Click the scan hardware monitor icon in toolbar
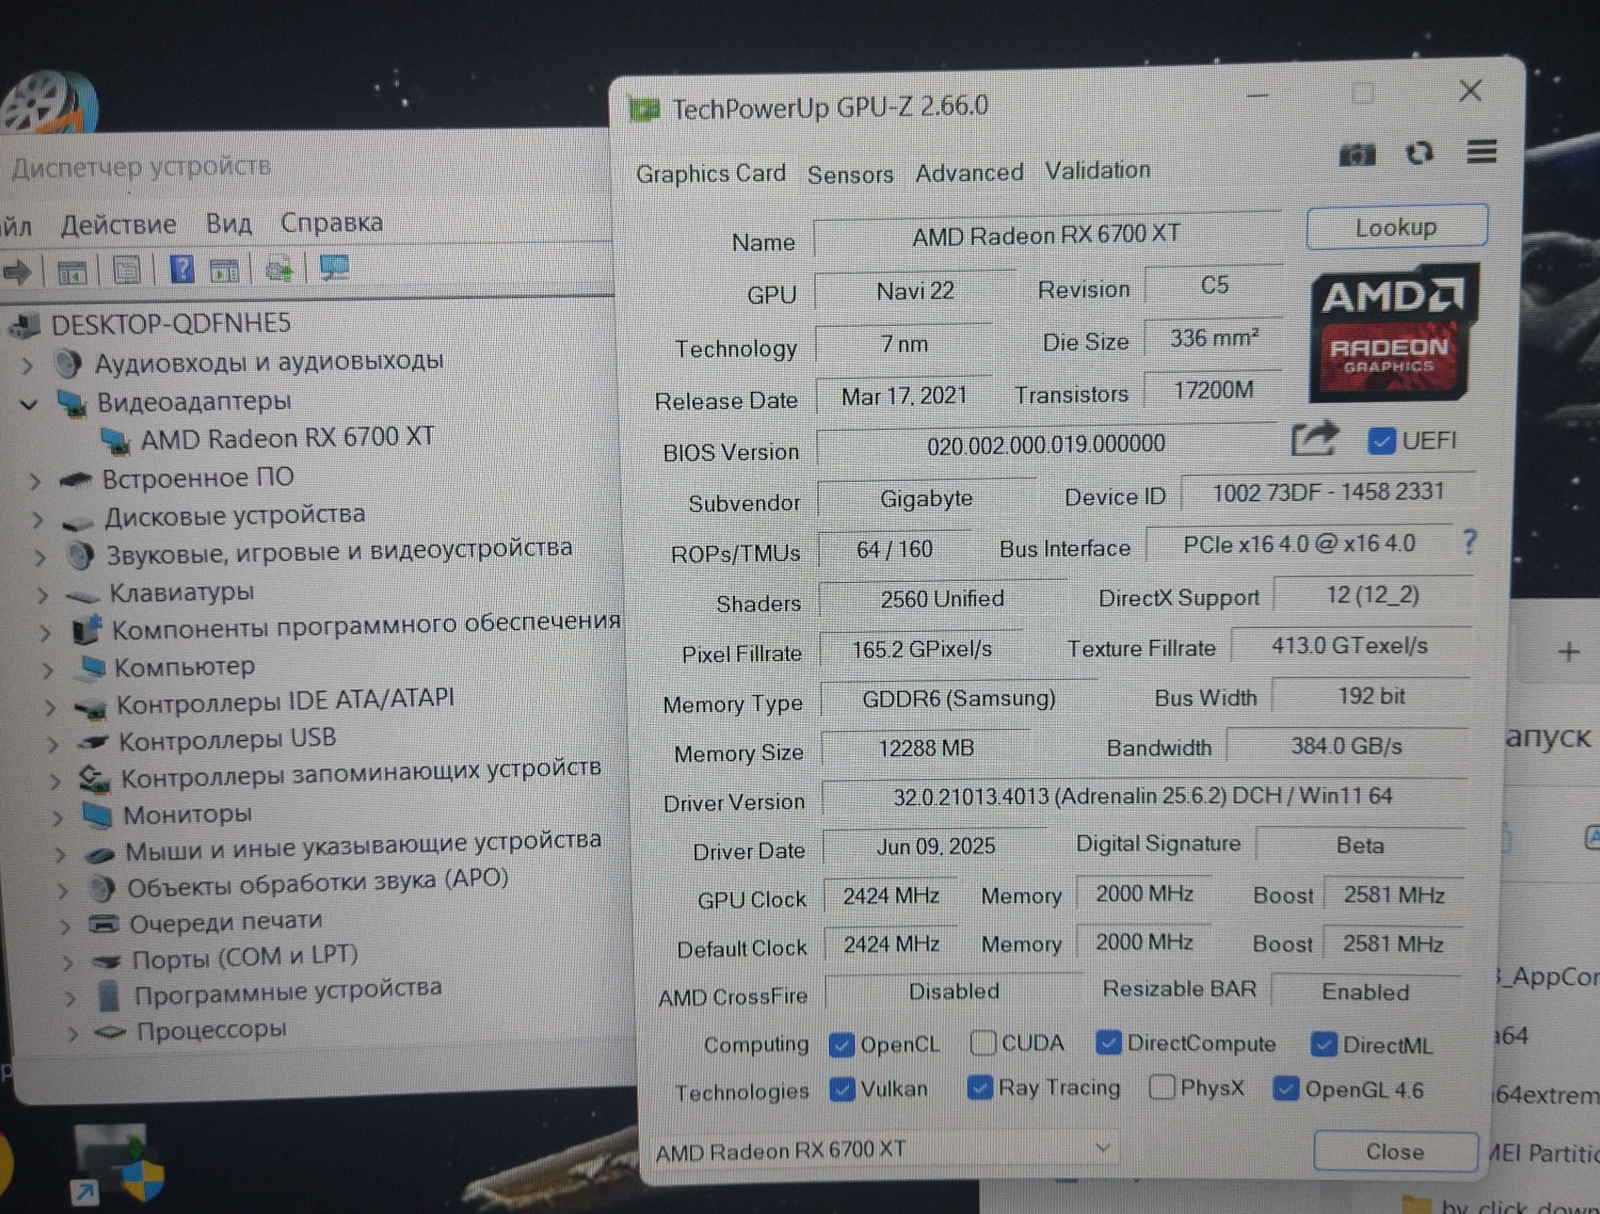 coord(334,268)
